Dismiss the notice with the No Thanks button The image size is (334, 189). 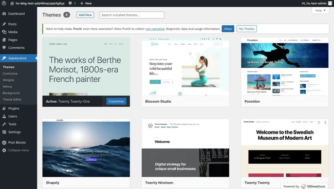pos(247,29)
